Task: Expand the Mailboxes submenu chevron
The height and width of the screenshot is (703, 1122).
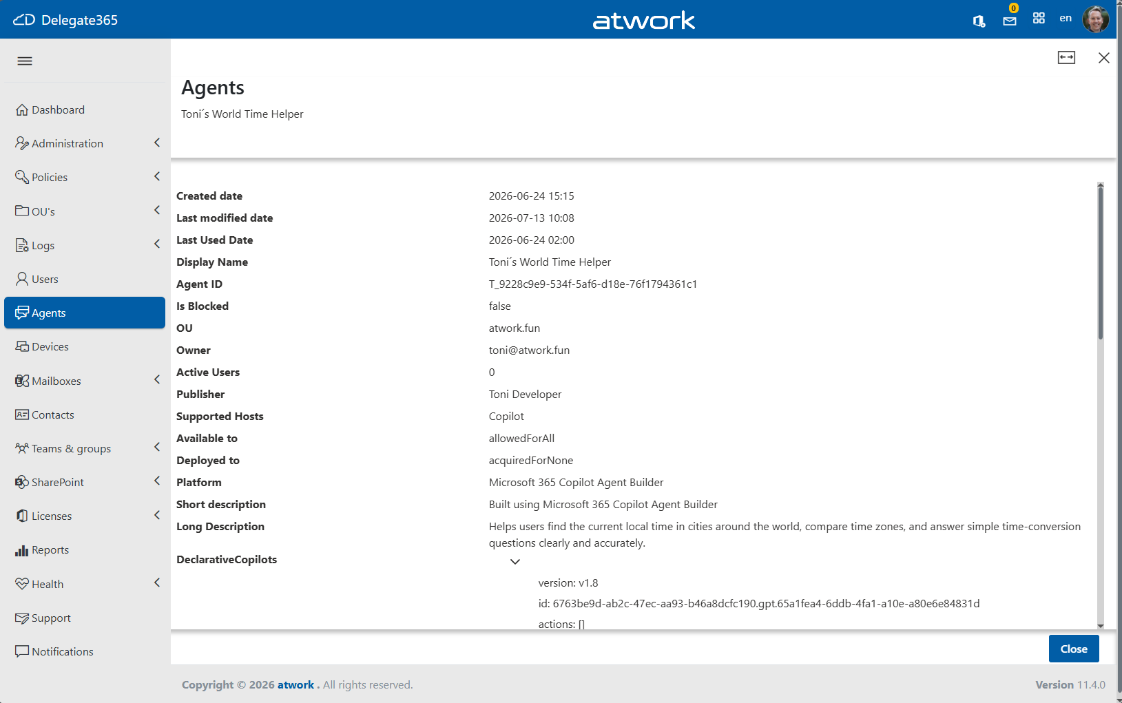Action: click(157, 379)
